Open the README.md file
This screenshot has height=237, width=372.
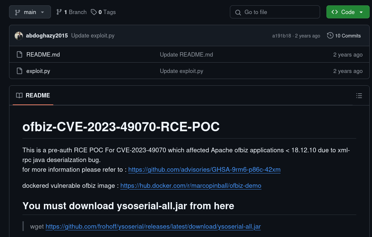43,55
